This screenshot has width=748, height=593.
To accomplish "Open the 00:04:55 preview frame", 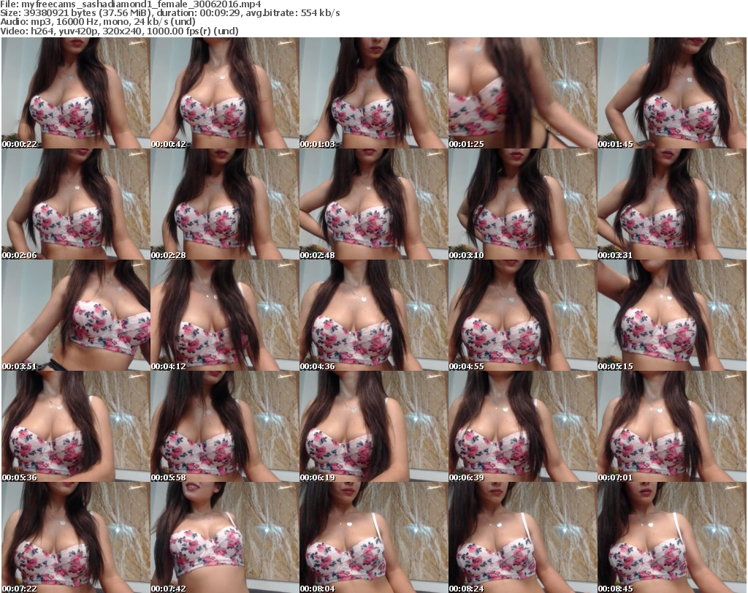I will (x=522, y=316).
